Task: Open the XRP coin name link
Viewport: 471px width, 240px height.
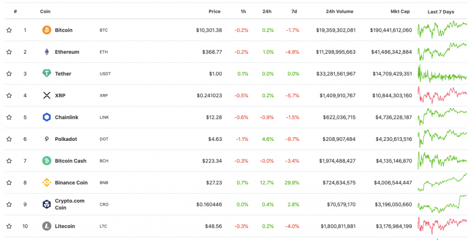Action: pos(60,95)
